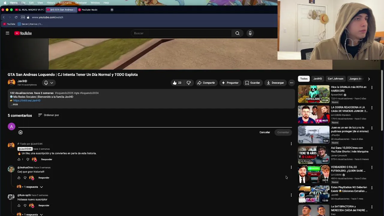Open more actions ellipsis beside Descargar
The width and height of the screenshot is (384, 216).
tap(291, 83)
